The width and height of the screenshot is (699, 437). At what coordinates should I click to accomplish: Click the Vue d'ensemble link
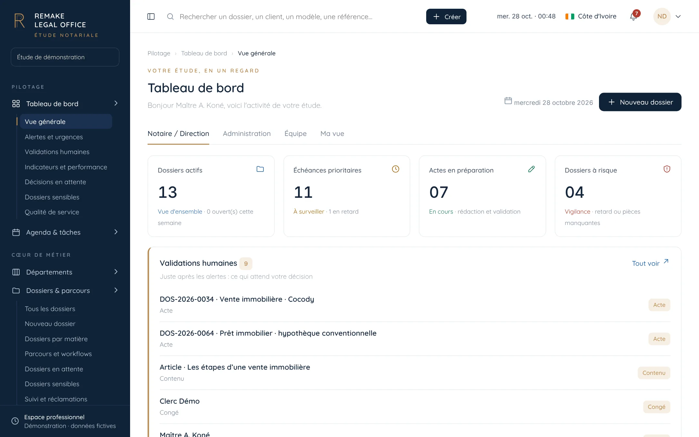(x=180, y=212)
